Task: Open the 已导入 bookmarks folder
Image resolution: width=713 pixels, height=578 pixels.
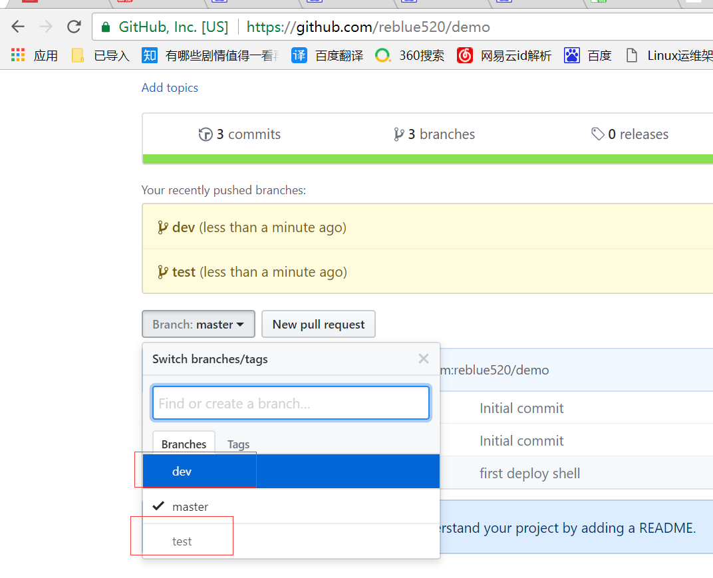Action: tap(100, 55)
